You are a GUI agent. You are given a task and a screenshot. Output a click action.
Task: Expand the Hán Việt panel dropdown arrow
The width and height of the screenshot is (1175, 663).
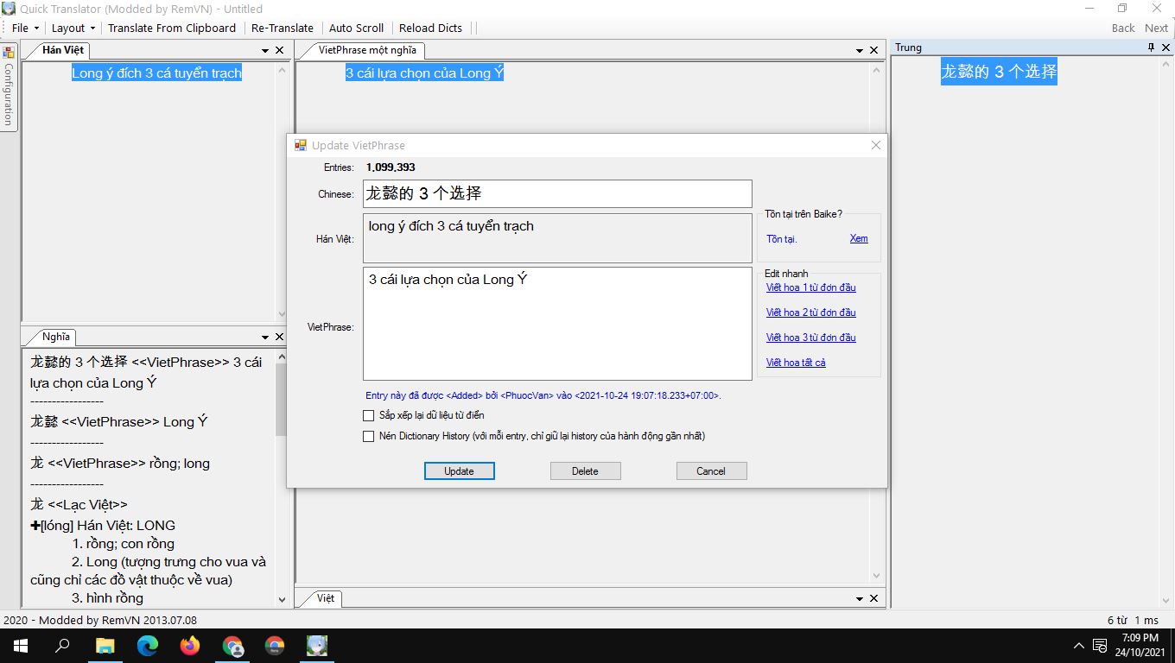265,50
